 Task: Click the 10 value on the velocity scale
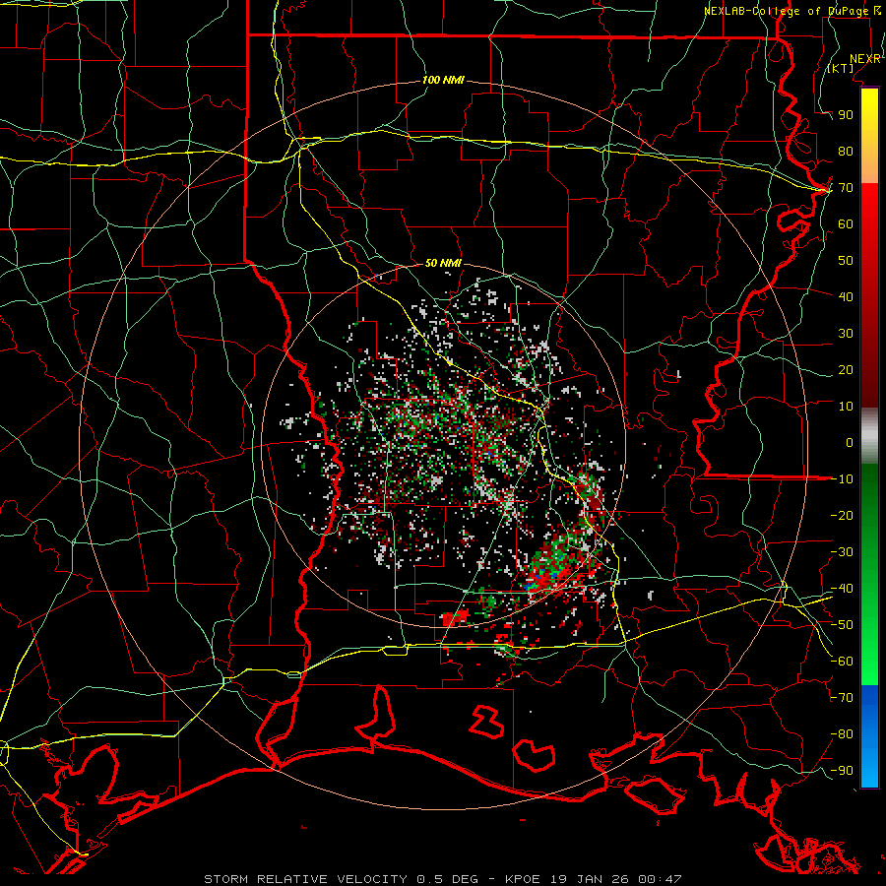846,407
